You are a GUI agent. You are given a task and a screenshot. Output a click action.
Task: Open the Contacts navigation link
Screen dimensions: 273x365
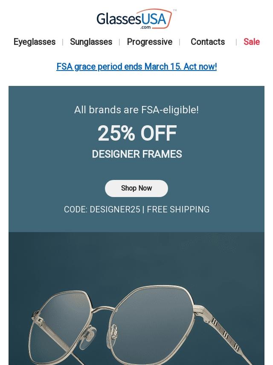tap(207, 42)
